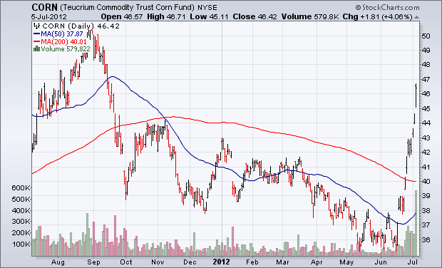Click the 200K volume axis label
This screenshot has height=268, width=442.
tap(21, 233)
